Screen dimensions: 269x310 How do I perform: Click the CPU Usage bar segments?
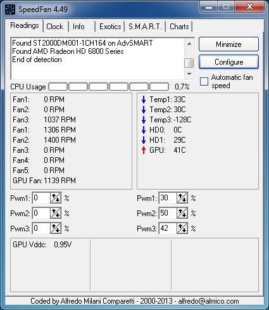tap(109, 87)
